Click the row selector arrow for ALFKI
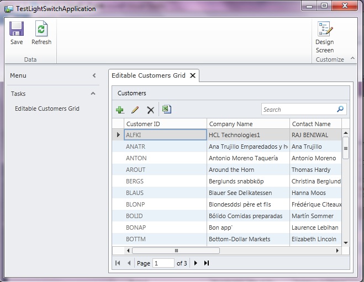 [118, 135]
